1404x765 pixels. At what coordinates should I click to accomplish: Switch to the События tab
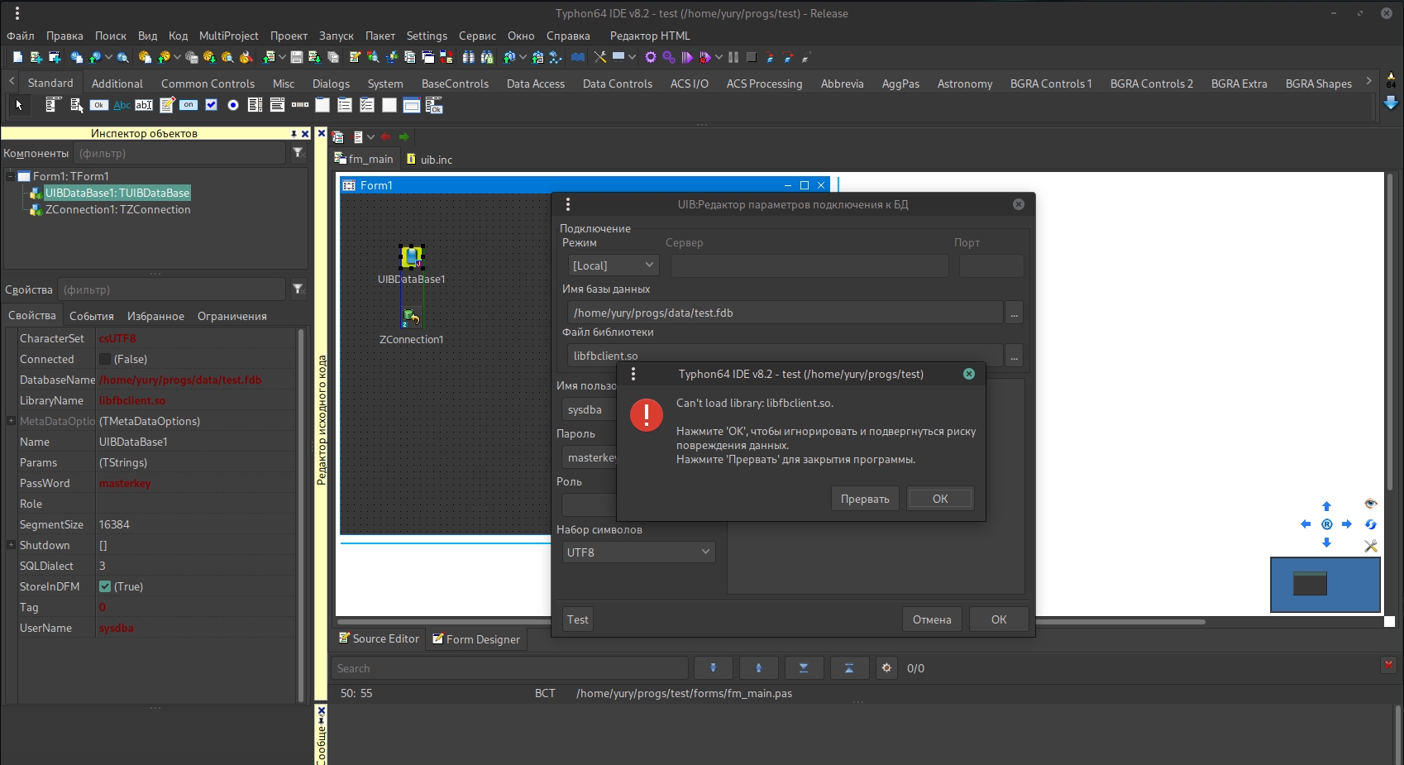click(x=92, y=316)
